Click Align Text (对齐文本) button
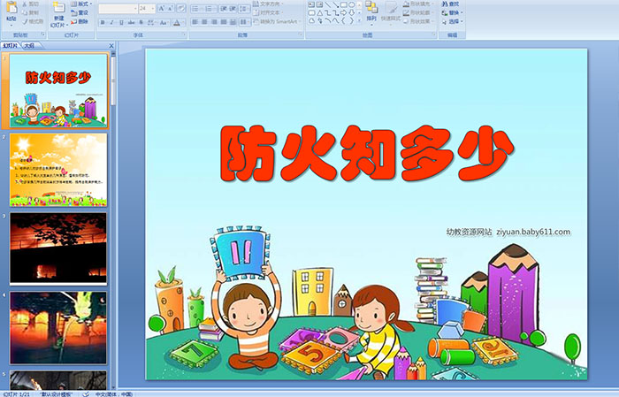Image resolution: width=619 pixels, height=397 pixels. [x=268, y=12]
